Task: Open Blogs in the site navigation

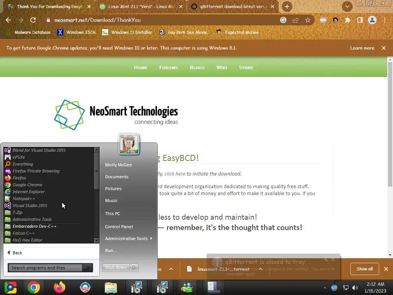Action: [197, 68]
